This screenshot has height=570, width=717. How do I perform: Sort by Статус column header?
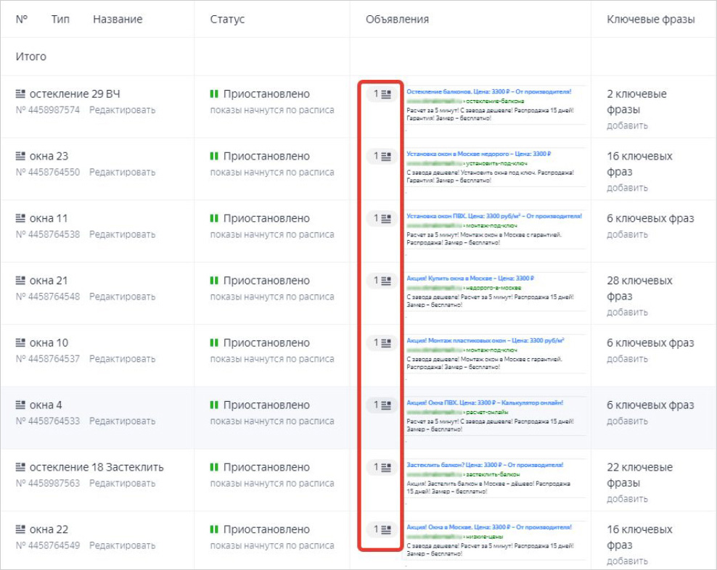(227, 20)
